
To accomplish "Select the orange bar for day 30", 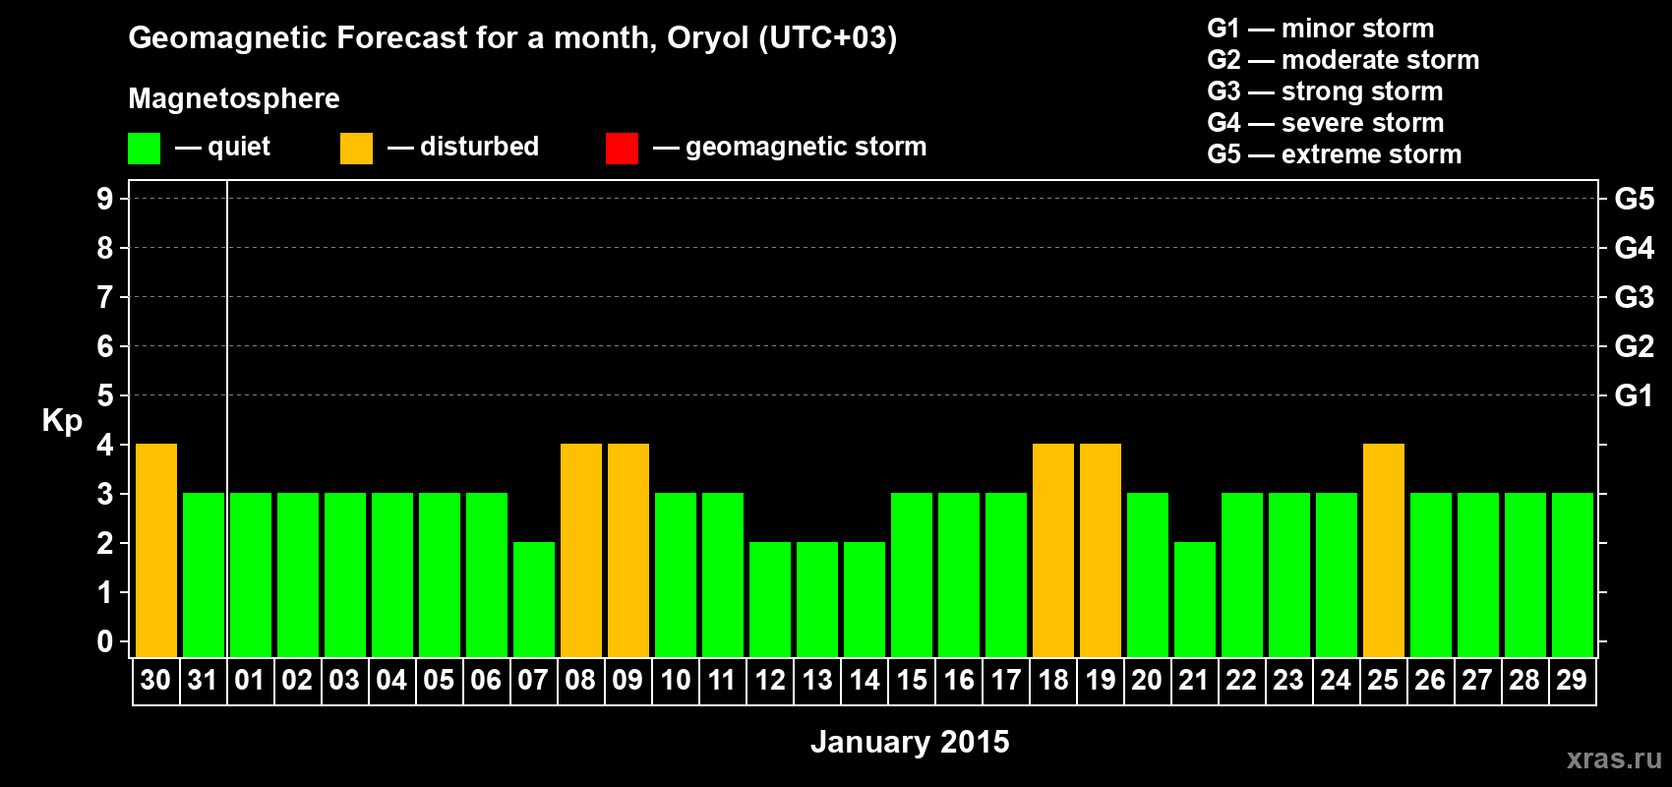I will pos(156,551).
